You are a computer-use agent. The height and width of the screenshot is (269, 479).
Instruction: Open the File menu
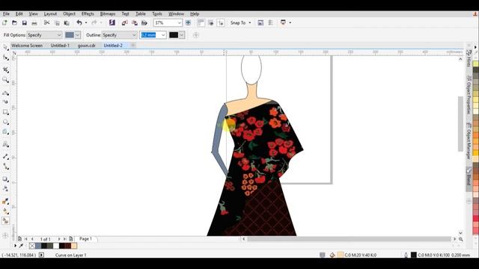pos(6,14)
